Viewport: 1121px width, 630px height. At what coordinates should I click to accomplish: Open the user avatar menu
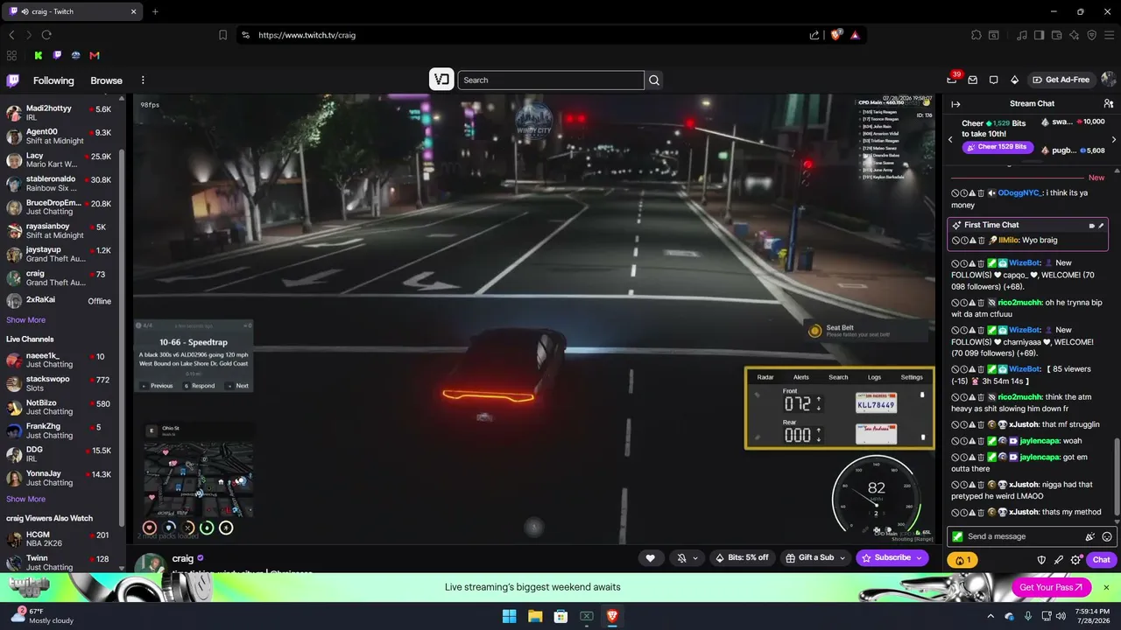pyautogui.click(x=1108, y=80)
